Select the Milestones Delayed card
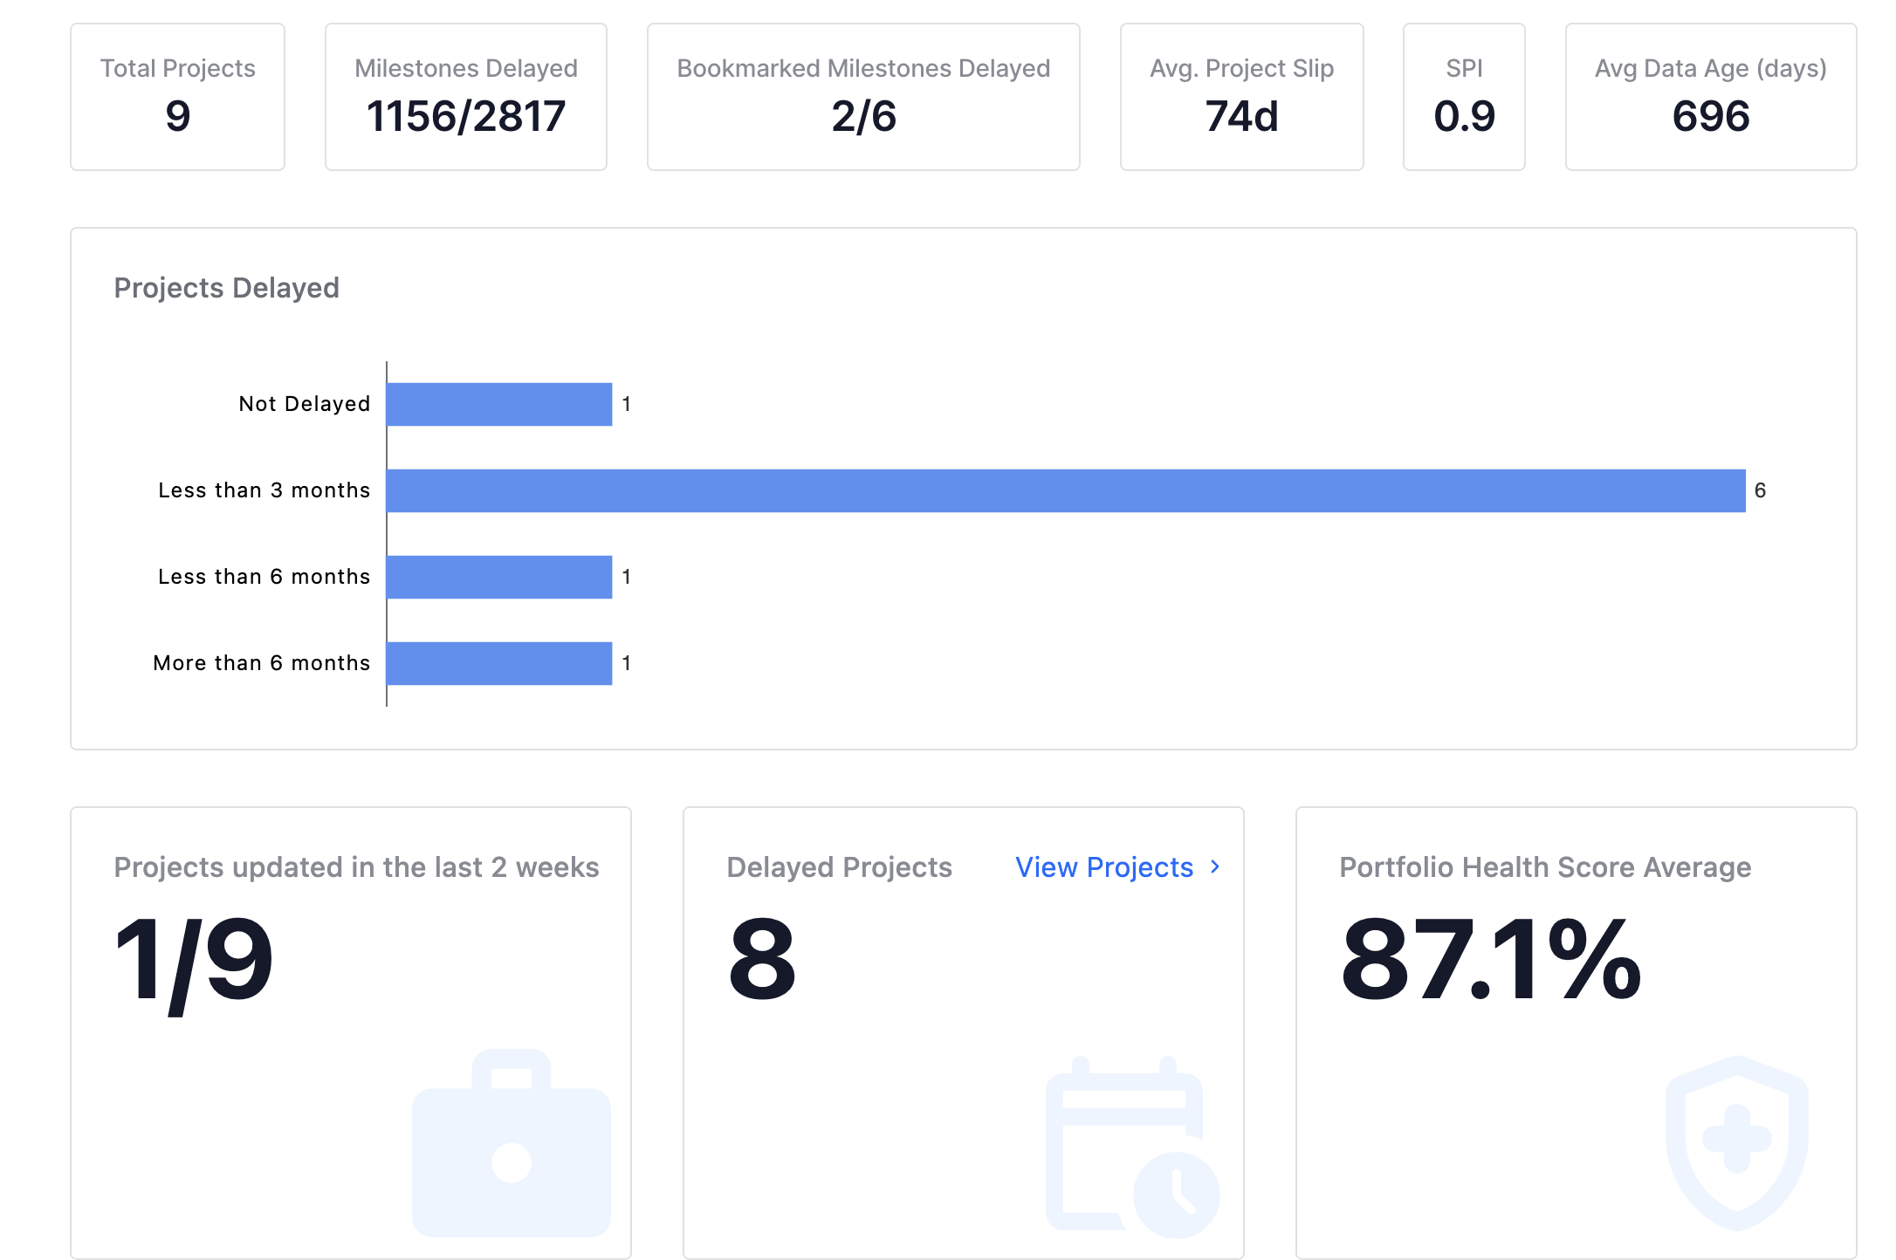The width and height of the screenshot is (1896, 1260). click(x=465, y=97)
